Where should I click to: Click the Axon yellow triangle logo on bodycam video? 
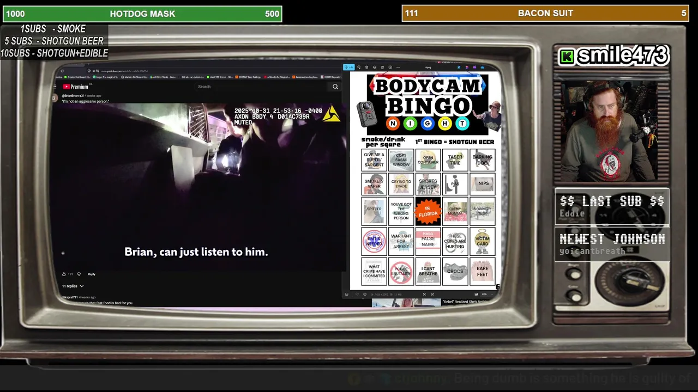tap(331, 113)
